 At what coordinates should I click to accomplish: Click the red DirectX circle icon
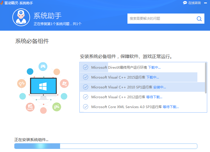(x=30, y=107)
